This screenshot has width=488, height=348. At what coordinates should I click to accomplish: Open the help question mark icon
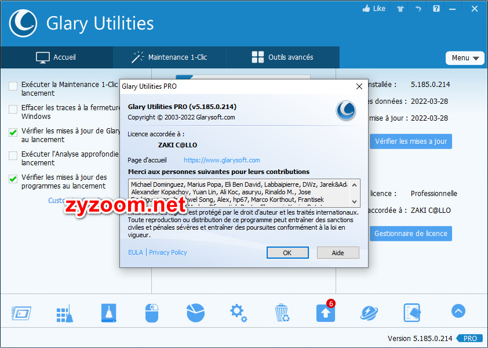tap(436, 9)
